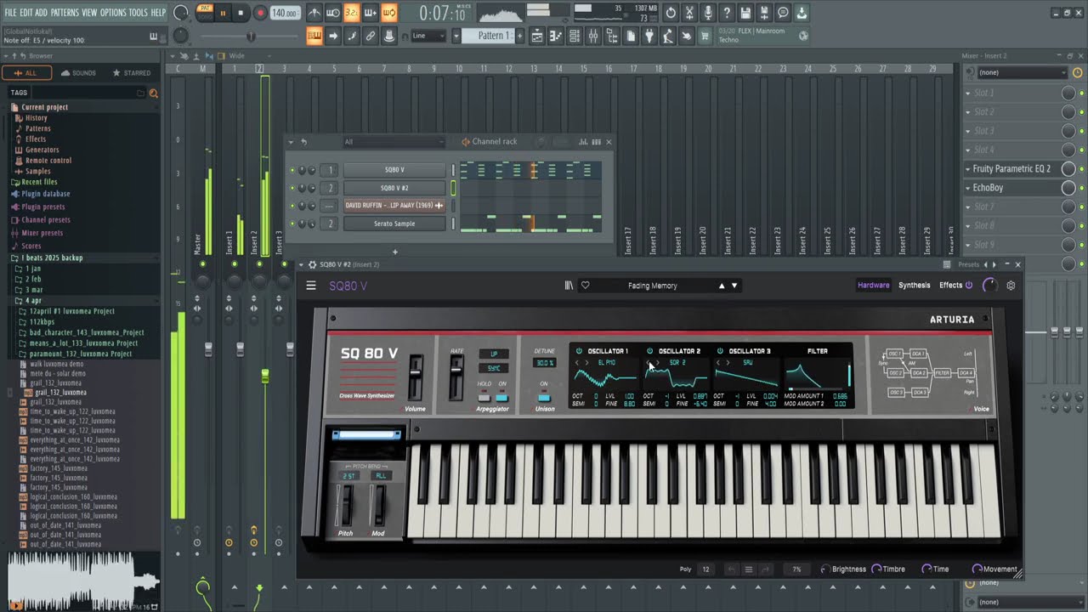
Task: Click the SQ80 V channel button
Action: 394,170
